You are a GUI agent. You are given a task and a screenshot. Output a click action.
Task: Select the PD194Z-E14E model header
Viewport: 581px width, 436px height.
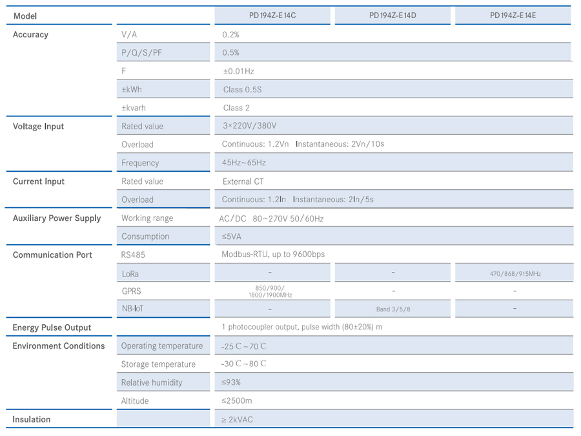pos(513,16)
